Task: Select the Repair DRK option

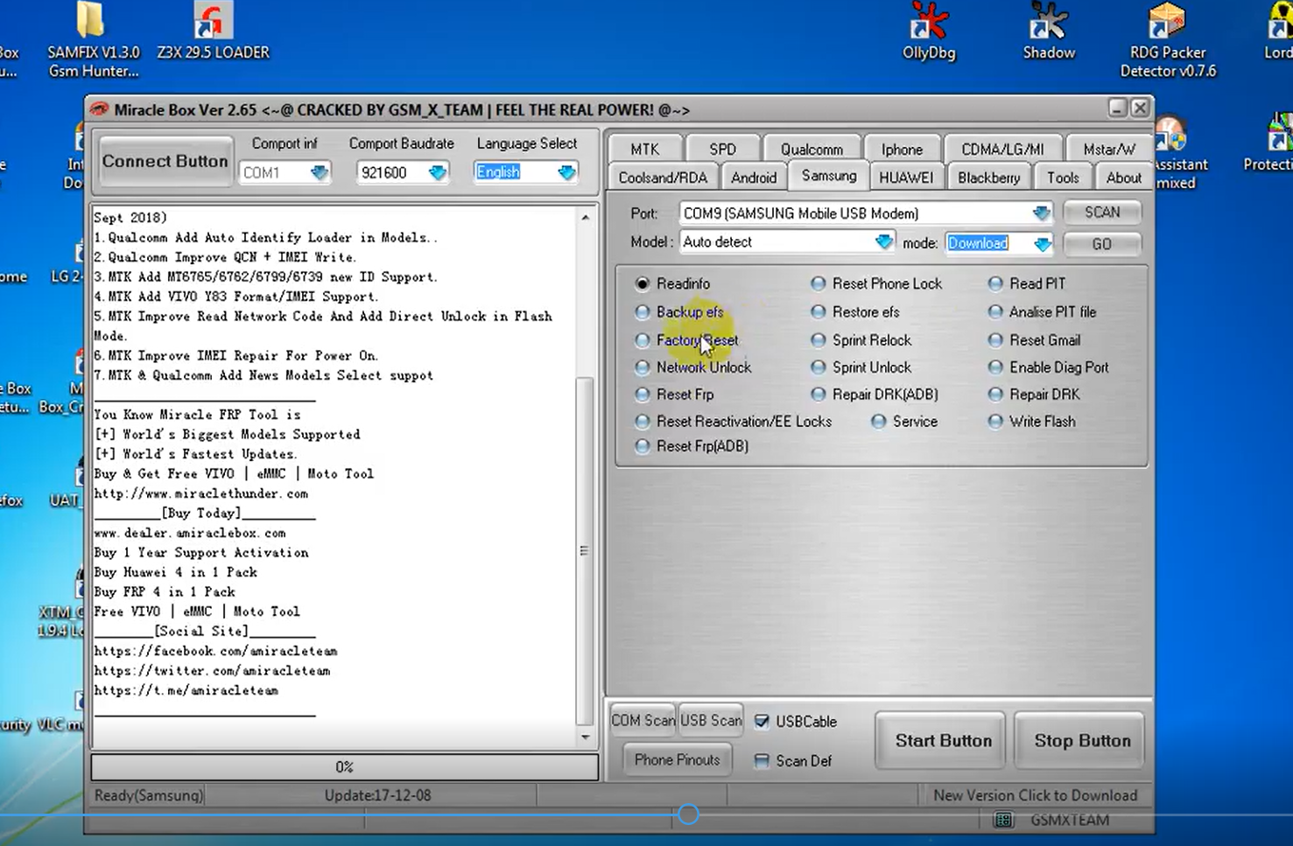Action: (x=995, y=395)
